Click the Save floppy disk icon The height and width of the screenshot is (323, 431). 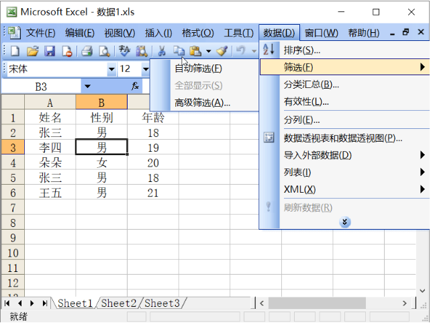[49, 51]
